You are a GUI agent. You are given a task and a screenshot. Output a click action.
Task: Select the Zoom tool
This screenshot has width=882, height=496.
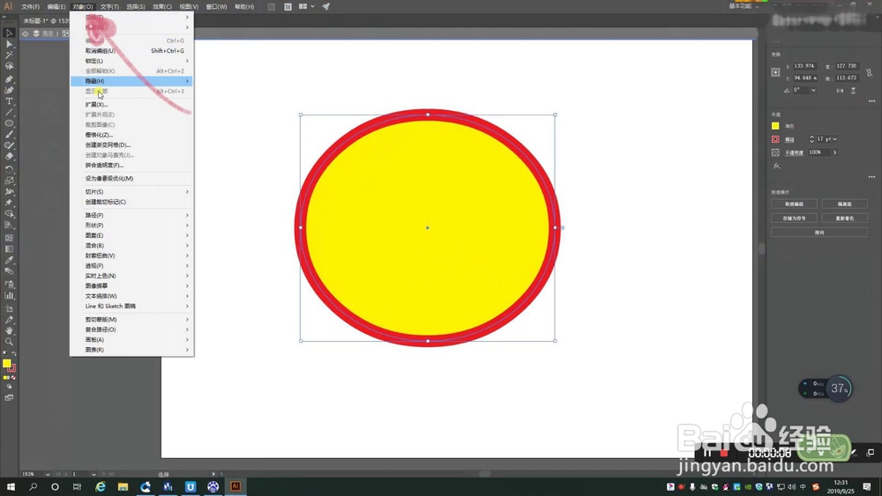click(x=9, y=342)
